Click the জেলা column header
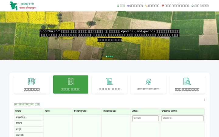Screen dimensions: 219x137 coord(58,111)
